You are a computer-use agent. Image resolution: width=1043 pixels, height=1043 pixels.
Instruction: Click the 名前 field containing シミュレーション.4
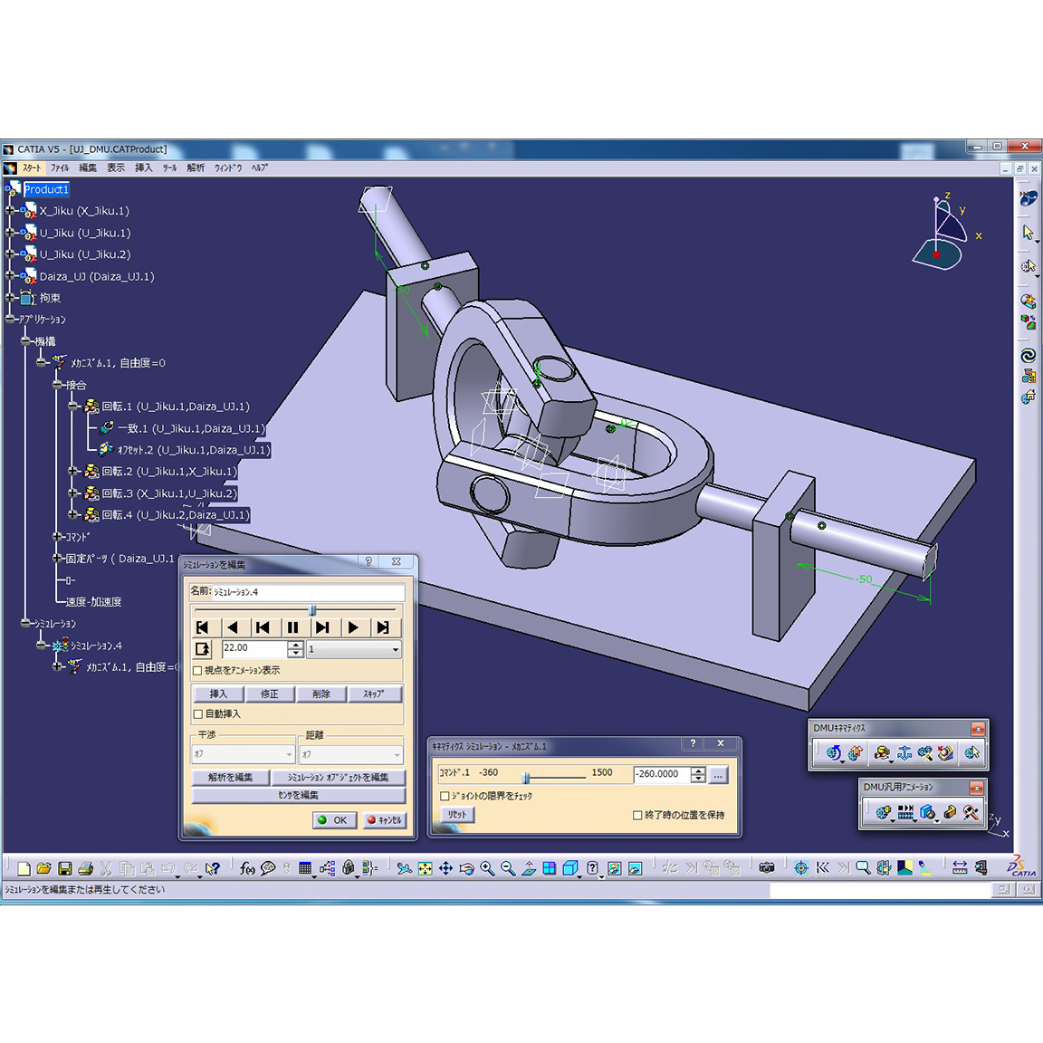tap(308, 592)
